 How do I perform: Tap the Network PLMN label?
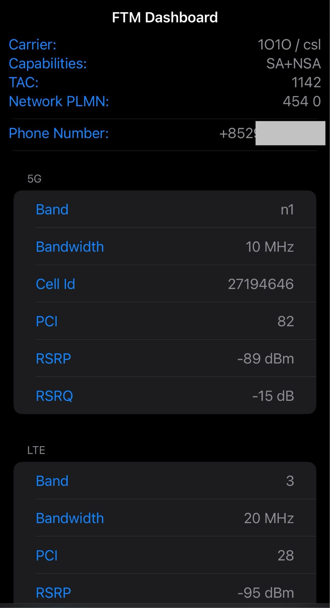[x=59, y=101]
